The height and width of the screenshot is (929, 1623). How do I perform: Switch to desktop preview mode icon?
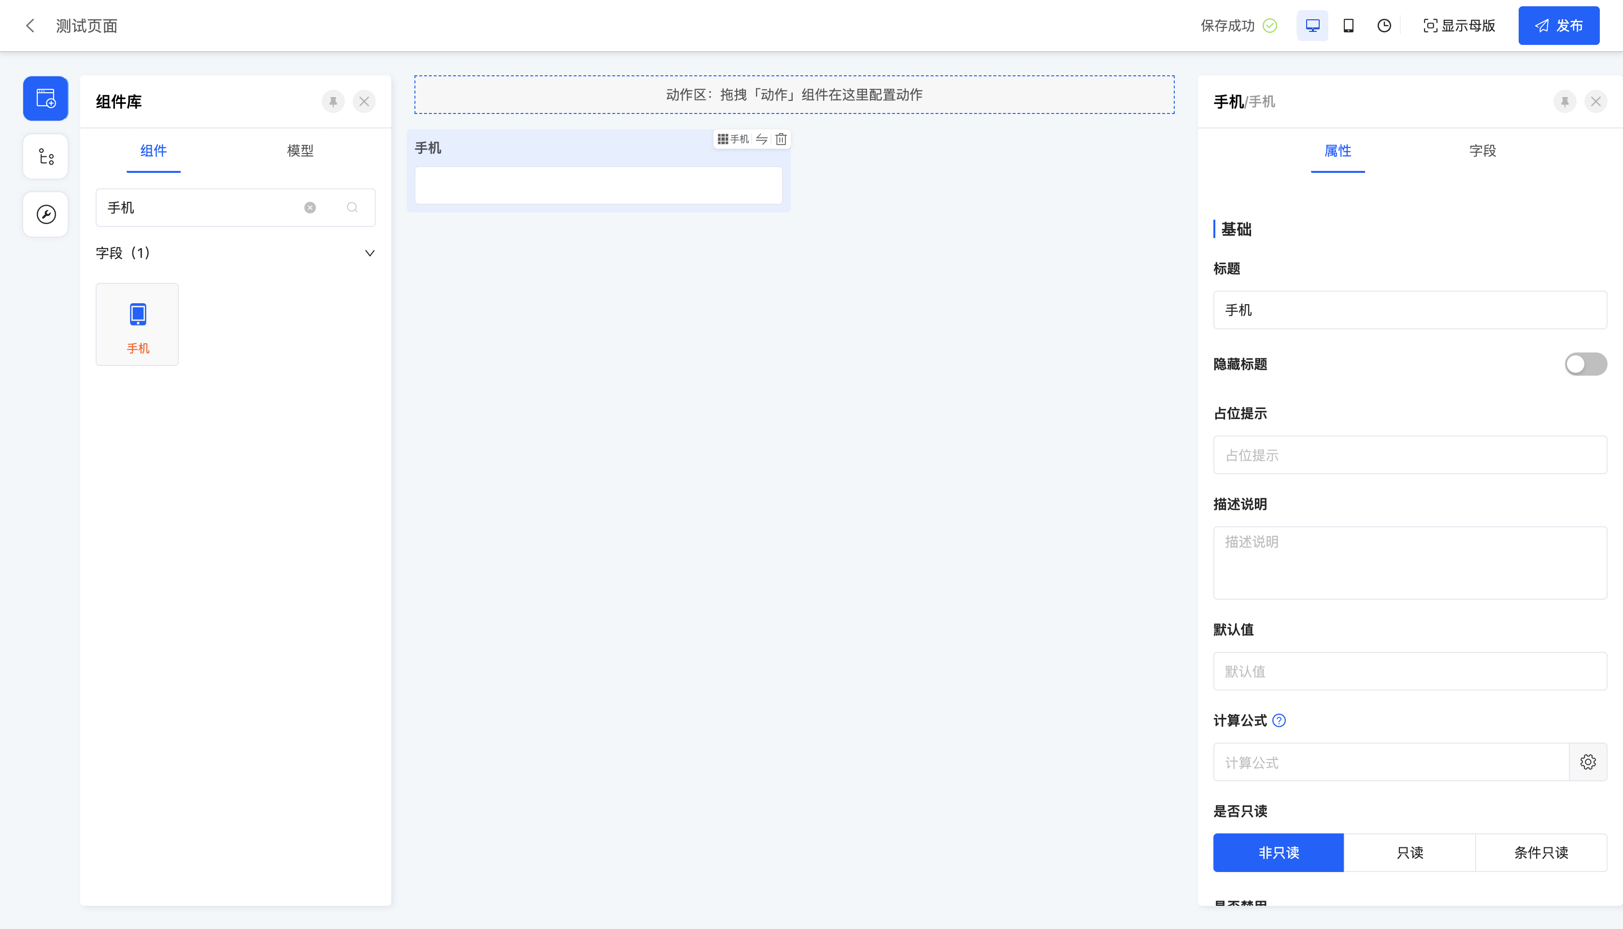click(x=1312, y=26)
